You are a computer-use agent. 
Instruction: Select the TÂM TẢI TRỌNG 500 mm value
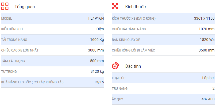coord(97,61)
